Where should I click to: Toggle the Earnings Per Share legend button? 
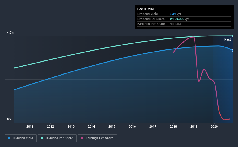(x=97, y=138)
